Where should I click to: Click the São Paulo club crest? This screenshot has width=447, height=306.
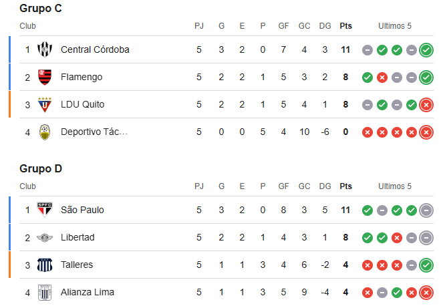pyautogui.click(x=45, y=210)
